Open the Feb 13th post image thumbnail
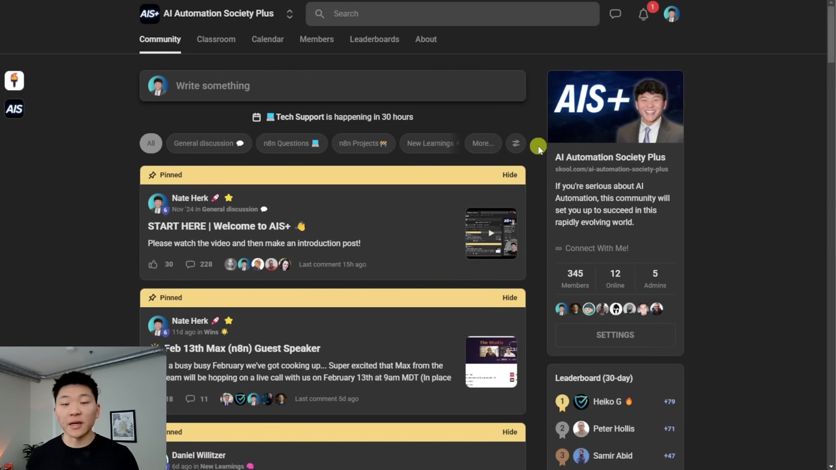The height and width of the screenshot is (470, 836). pos(491,362)
